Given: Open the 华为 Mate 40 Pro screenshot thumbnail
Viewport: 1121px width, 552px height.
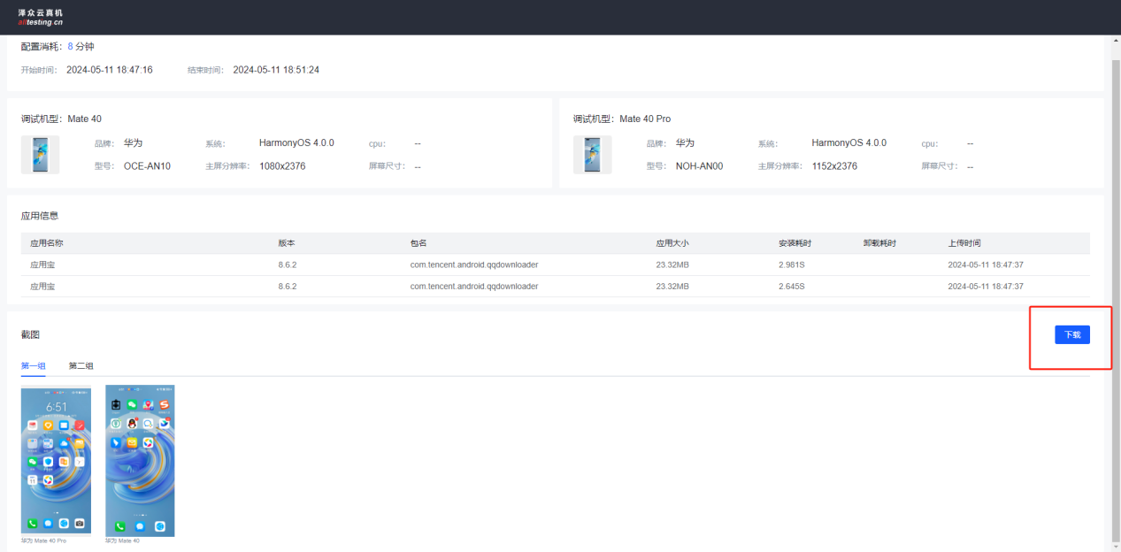Looking at the screenshot, I should [x=56, y=460].
